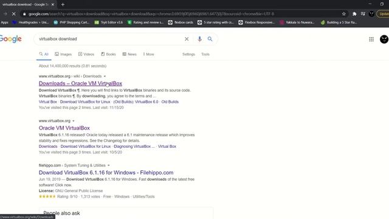Clear the search query with X
The height and width of the screenshot is (219, 389).
tap(187, 39)
